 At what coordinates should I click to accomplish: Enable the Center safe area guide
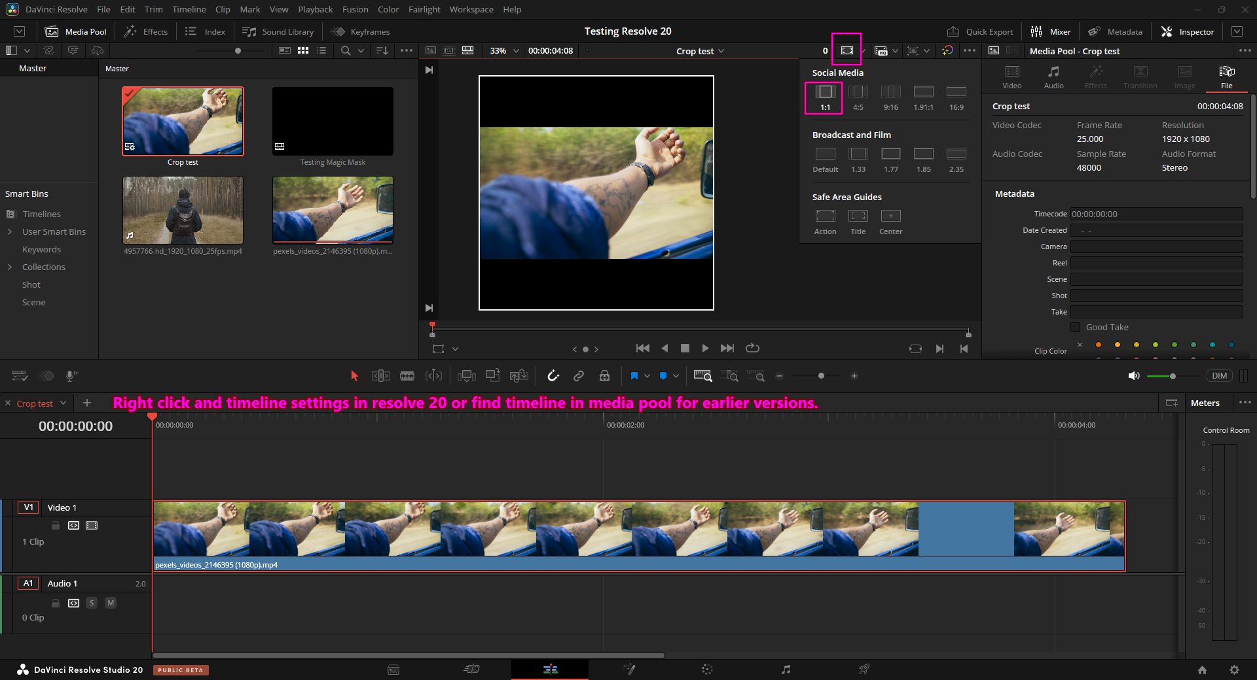[x=890, y=222]
